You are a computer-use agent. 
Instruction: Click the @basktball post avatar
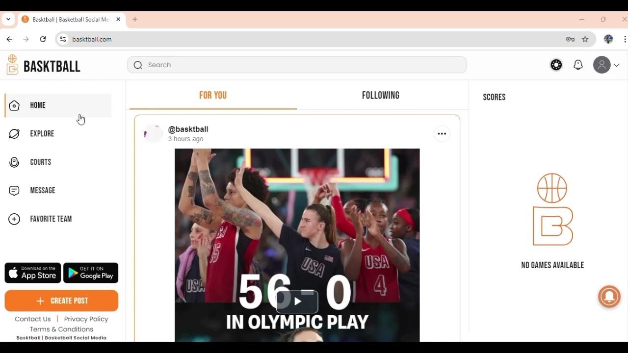click(153, 133)
